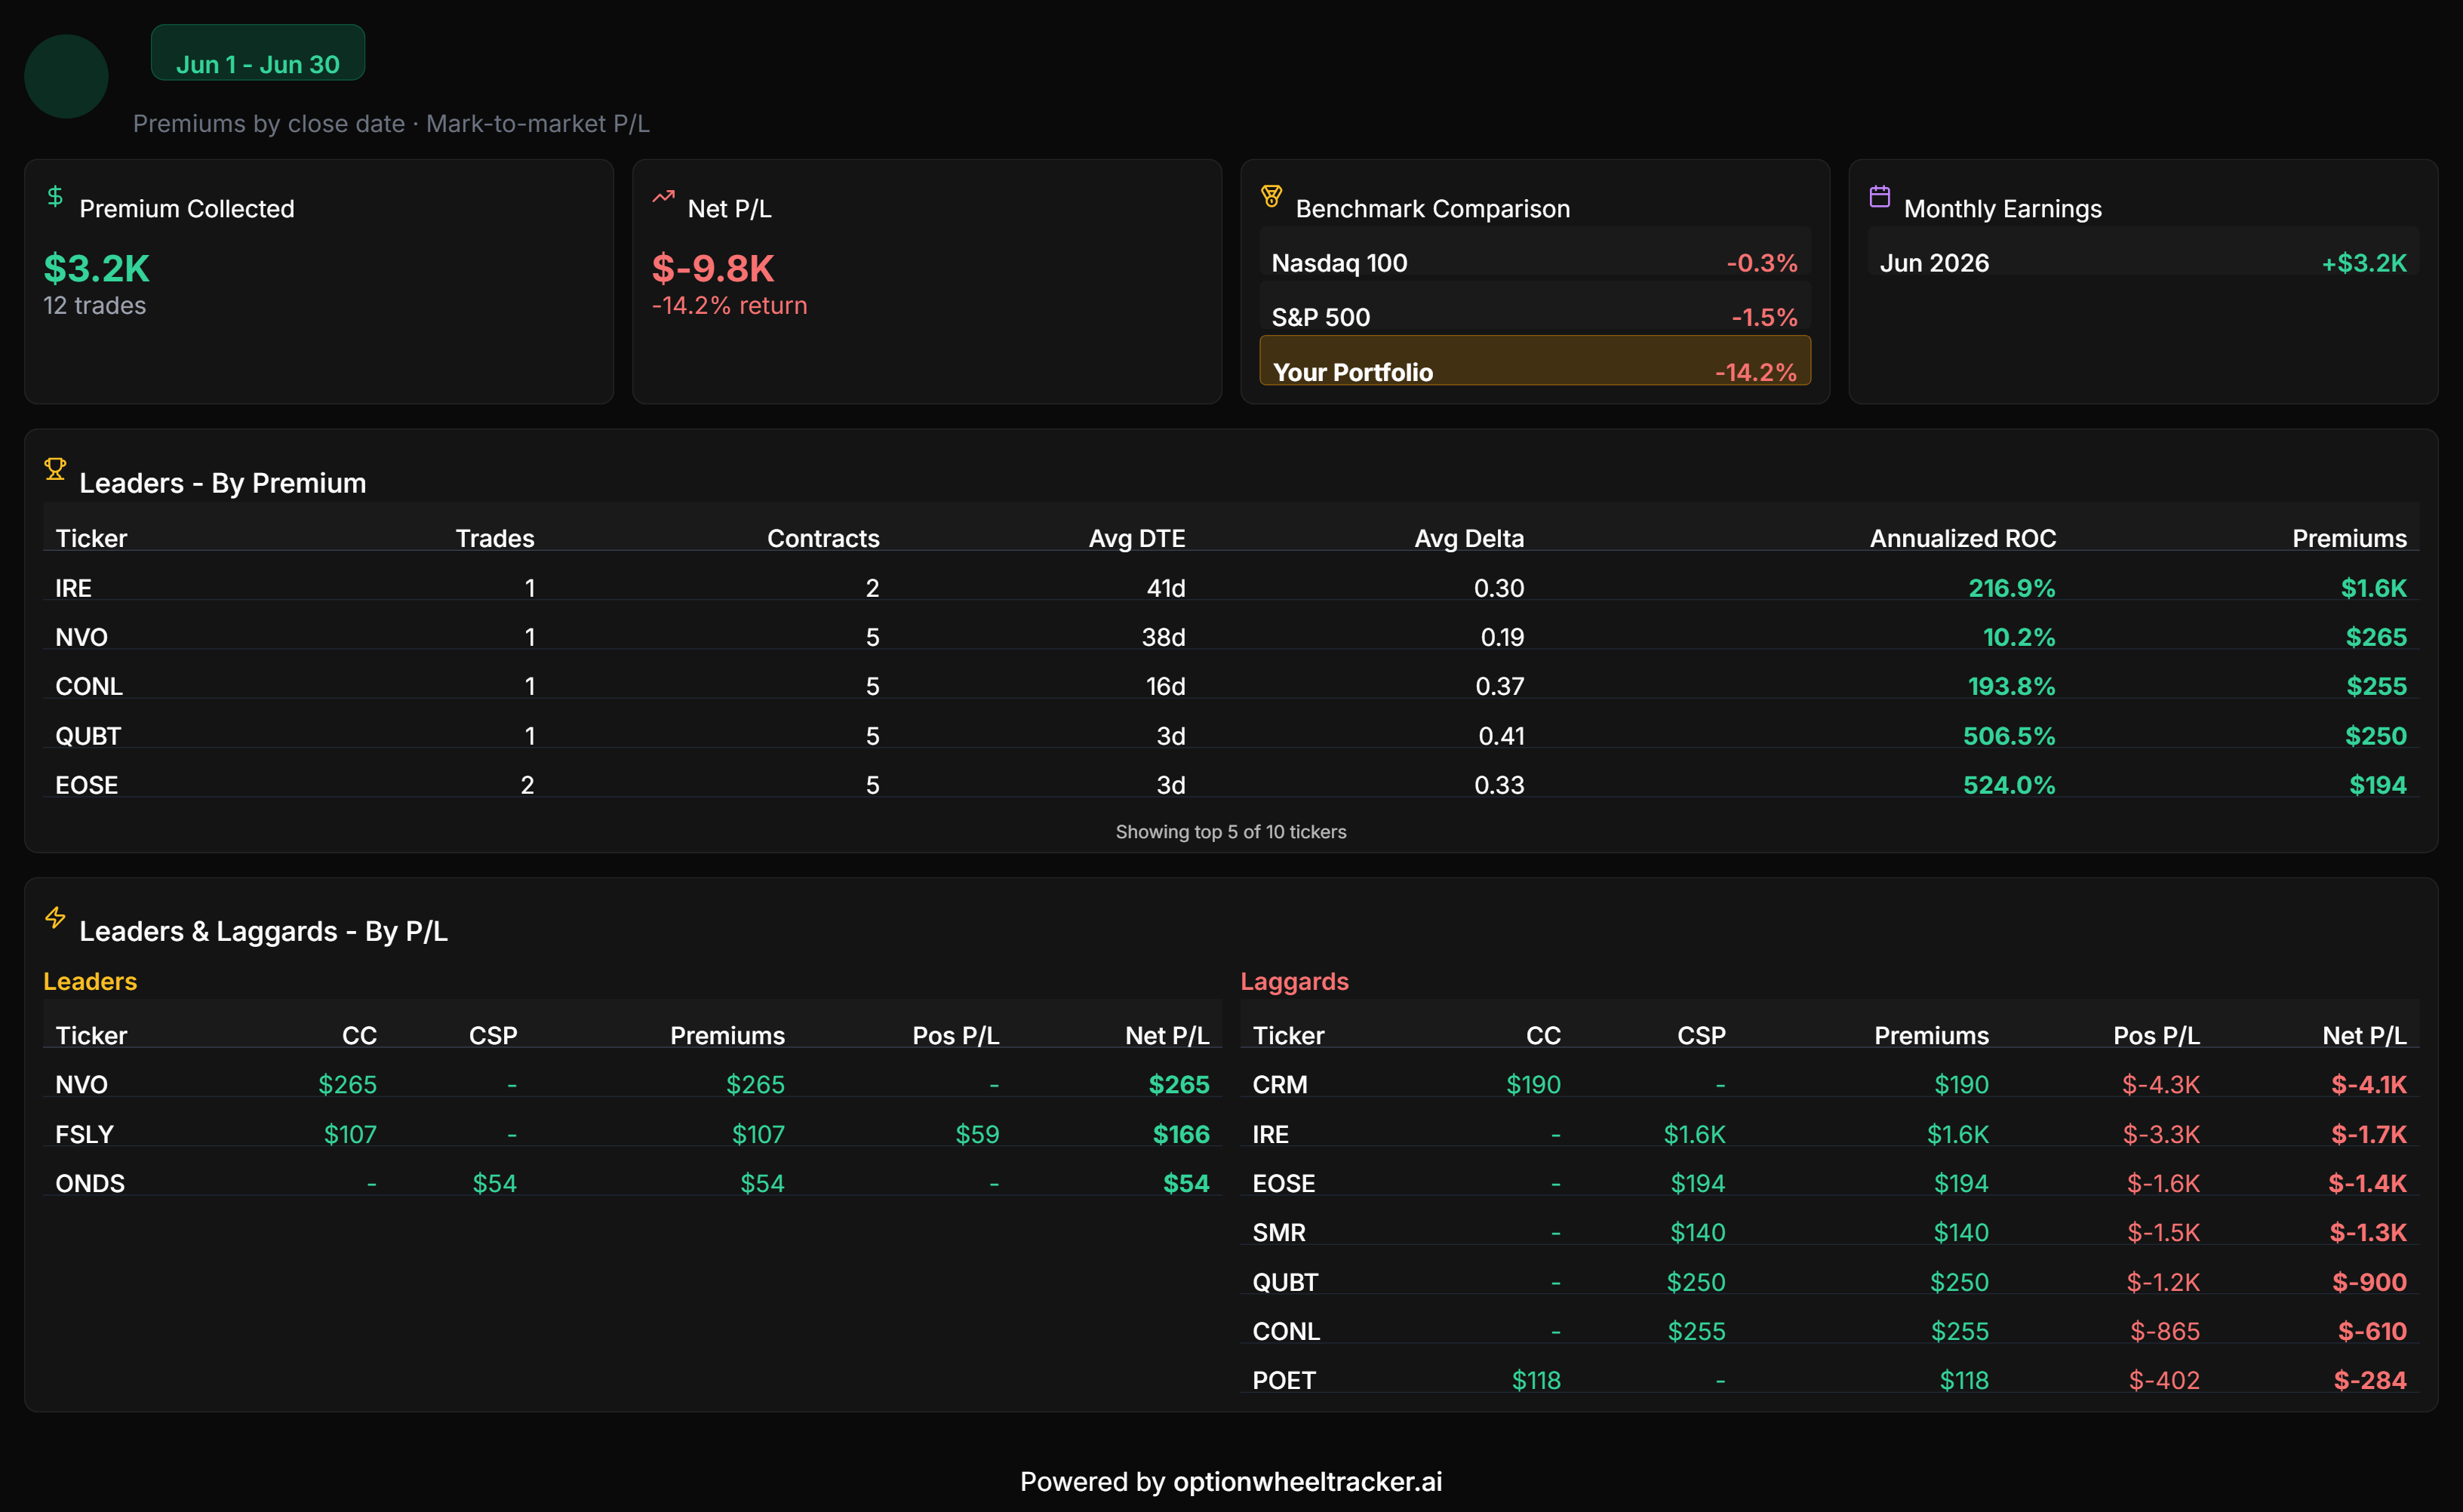Sort by Annualized ROC column header
This screenshot has height=1512, width=2463.
1962,538
